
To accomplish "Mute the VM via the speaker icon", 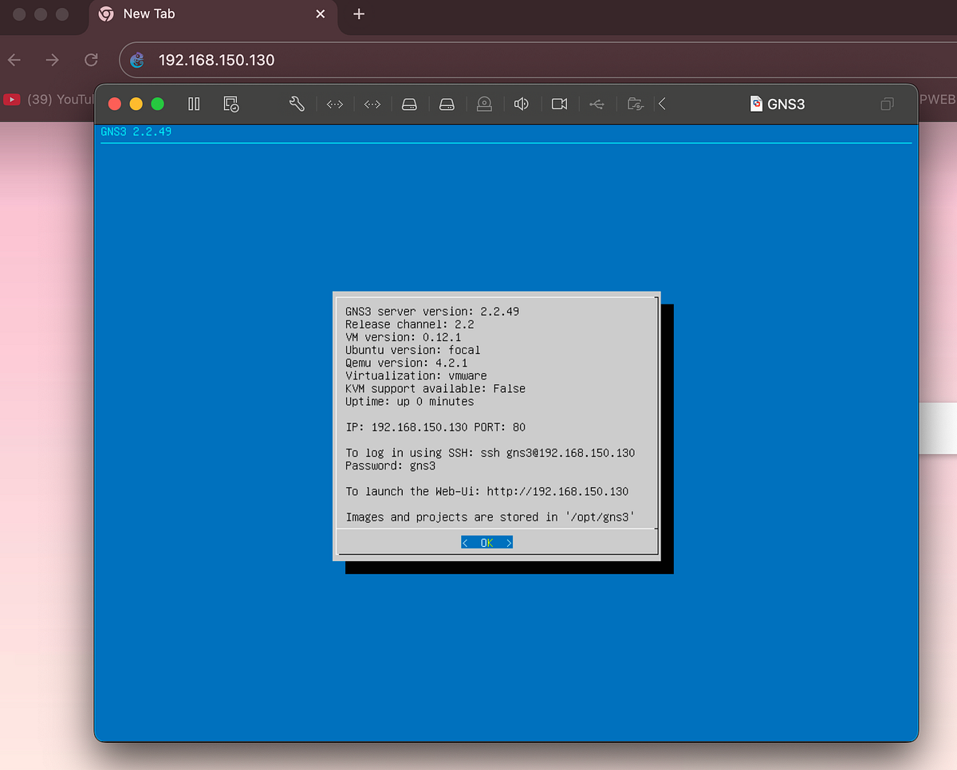I will point(521,104).
